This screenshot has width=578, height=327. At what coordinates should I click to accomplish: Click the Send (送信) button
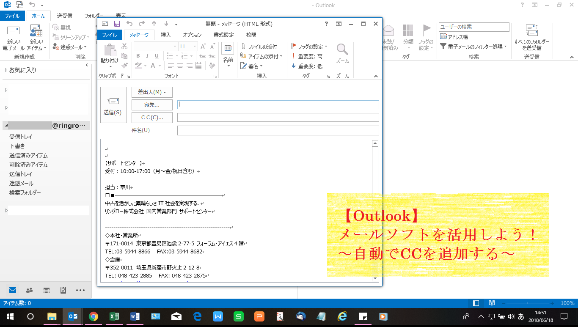(x=113, y=105)
